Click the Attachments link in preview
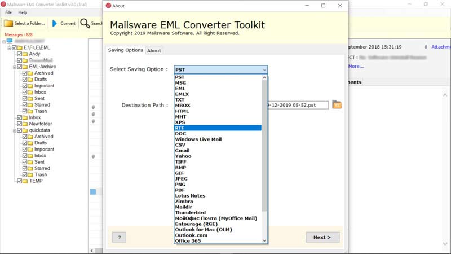This screenshot has height=254, width=451. [x=441, y=47]
